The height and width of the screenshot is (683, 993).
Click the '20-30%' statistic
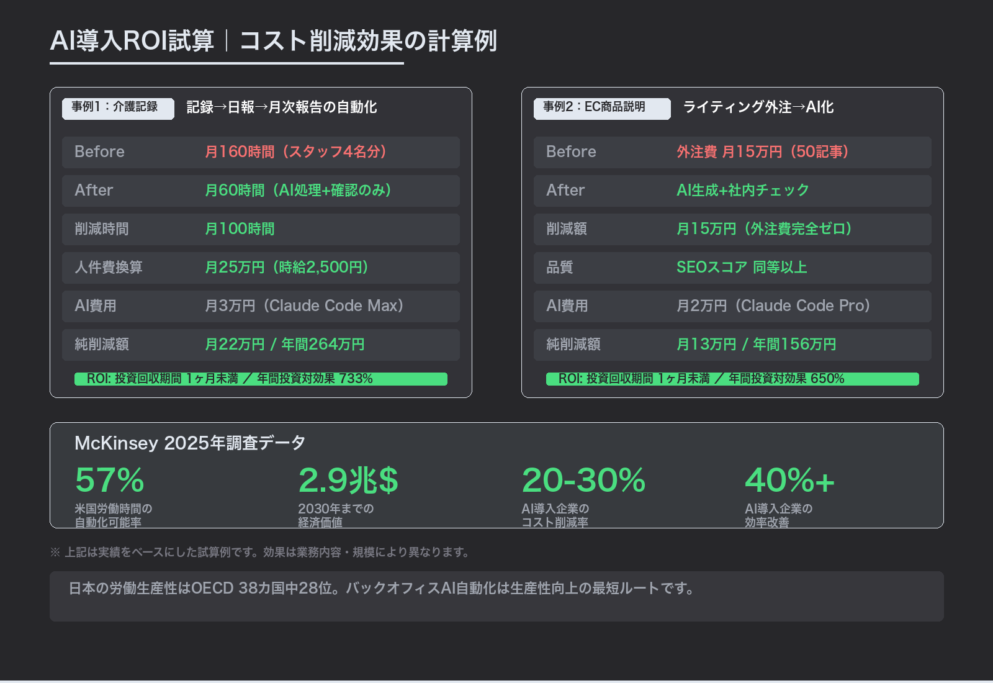(584, 480)
